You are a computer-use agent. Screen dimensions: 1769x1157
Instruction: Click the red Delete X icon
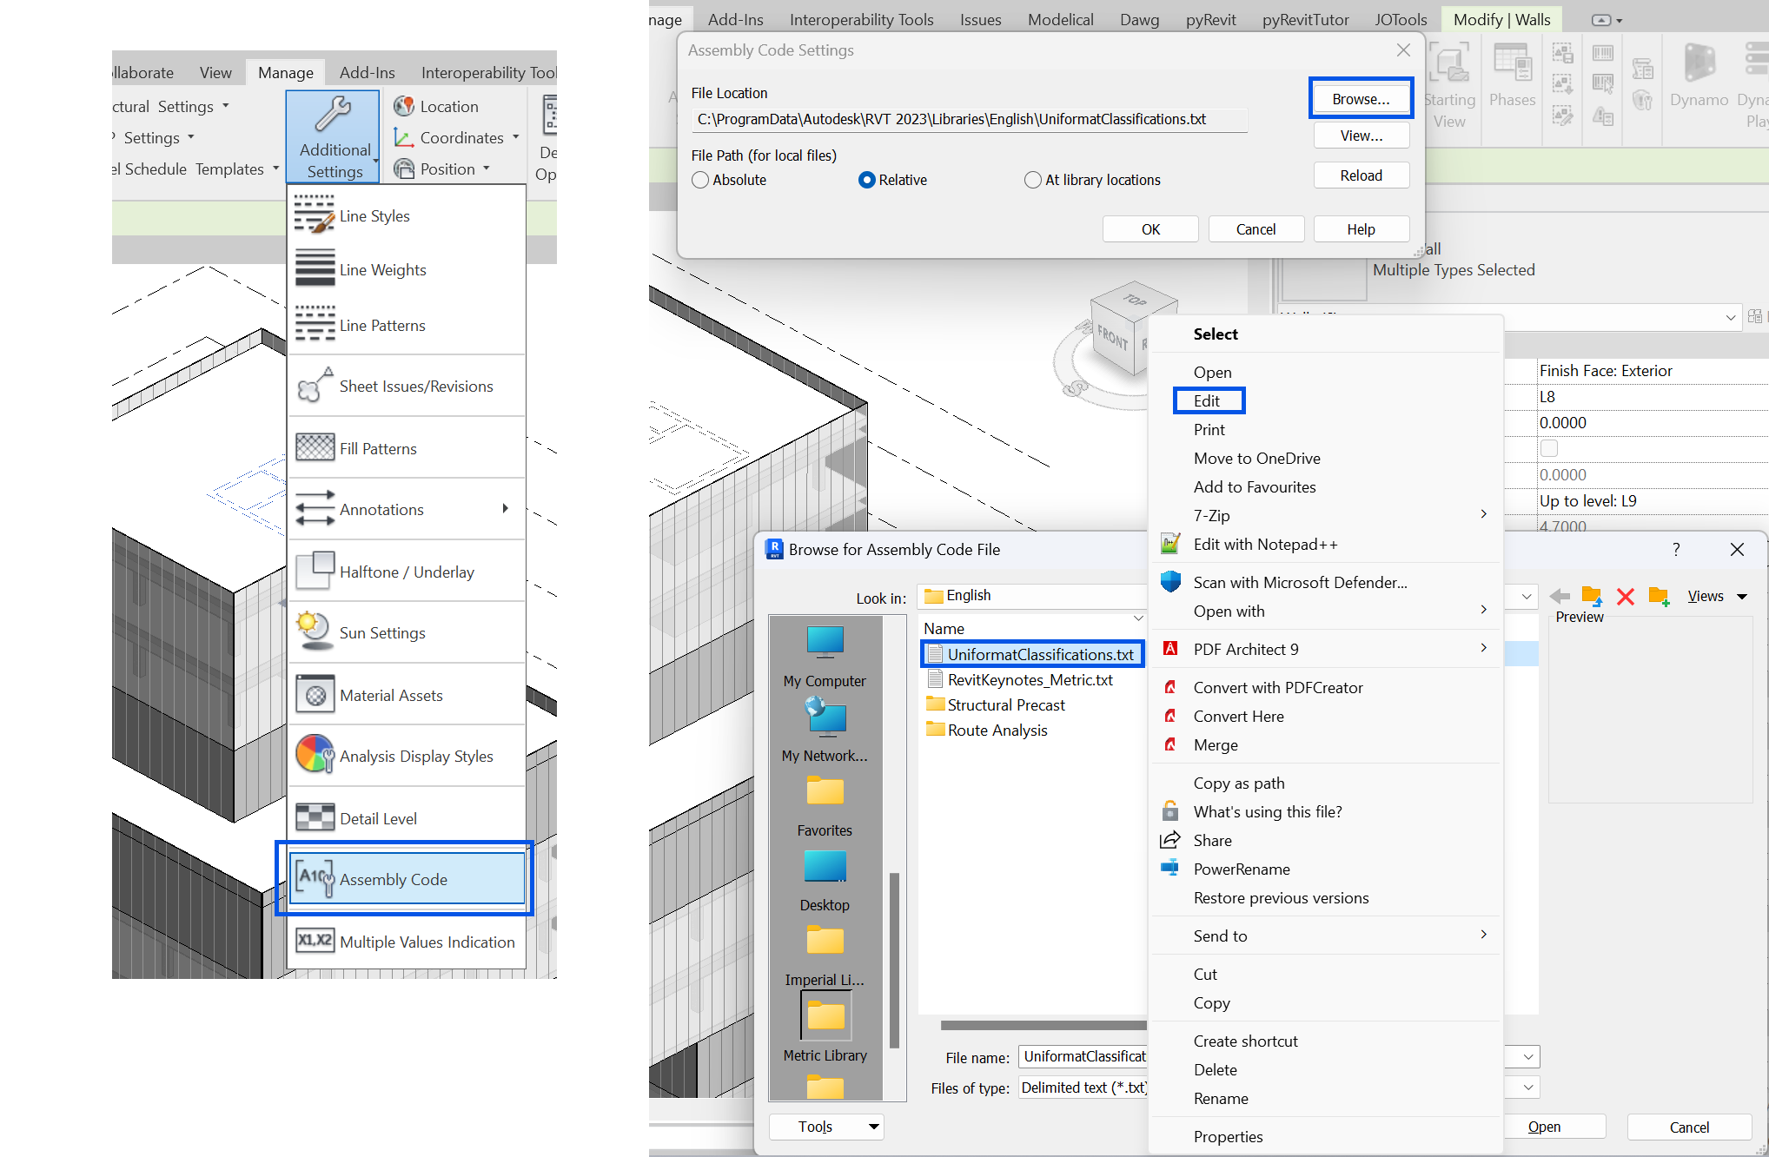[1626, 596]
